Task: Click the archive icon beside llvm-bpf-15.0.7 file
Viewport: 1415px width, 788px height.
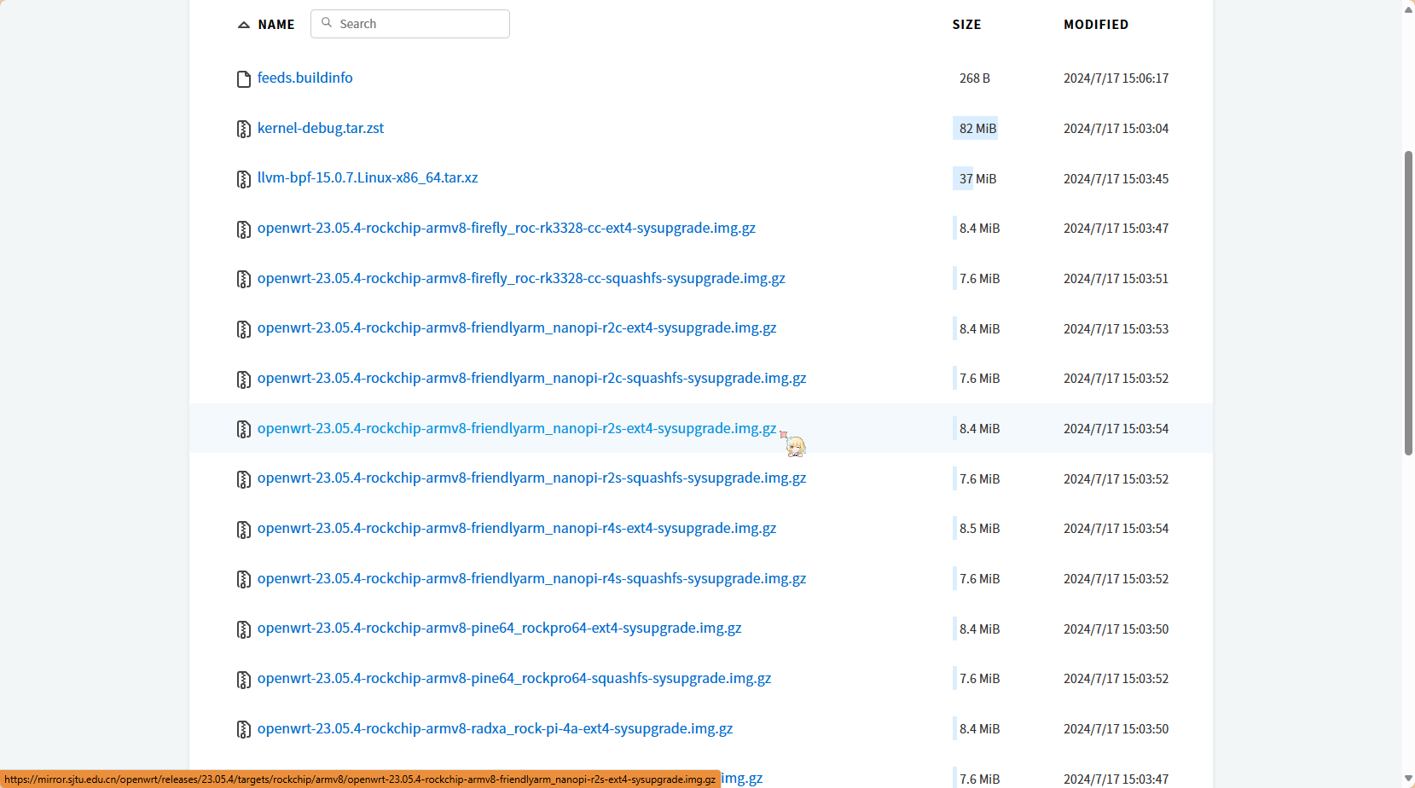Action: click(244, 179)
